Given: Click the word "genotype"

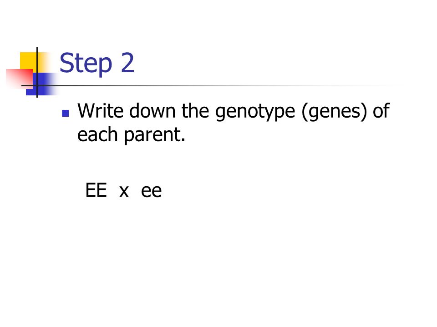Looking at the screenshot, I should click(255, 113).
